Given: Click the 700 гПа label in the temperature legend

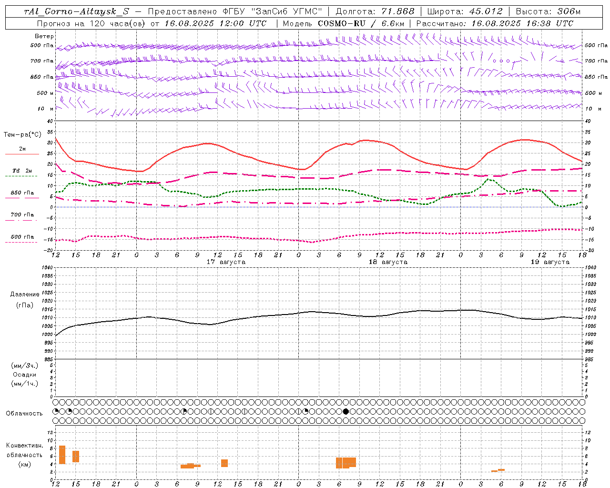Looking at the screenshot, I should 22,215.
